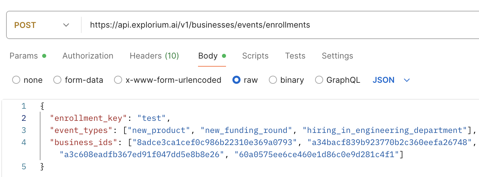Open the Authorization tab
This screenshot has height=177, width=479.
coord(88,56)
